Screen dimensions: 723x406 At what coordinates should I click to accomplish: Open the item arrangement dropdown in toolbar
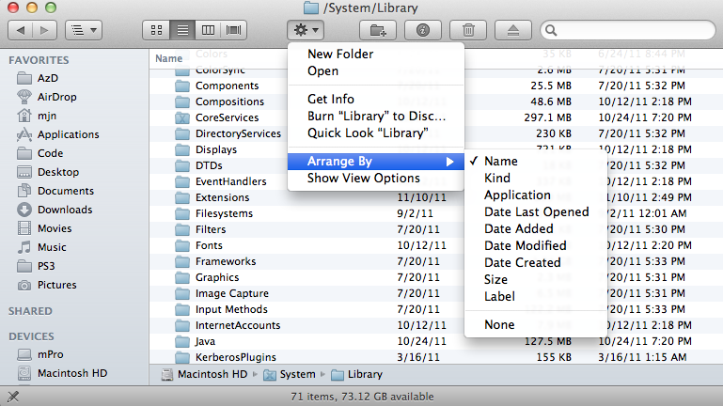coord(84,30)
